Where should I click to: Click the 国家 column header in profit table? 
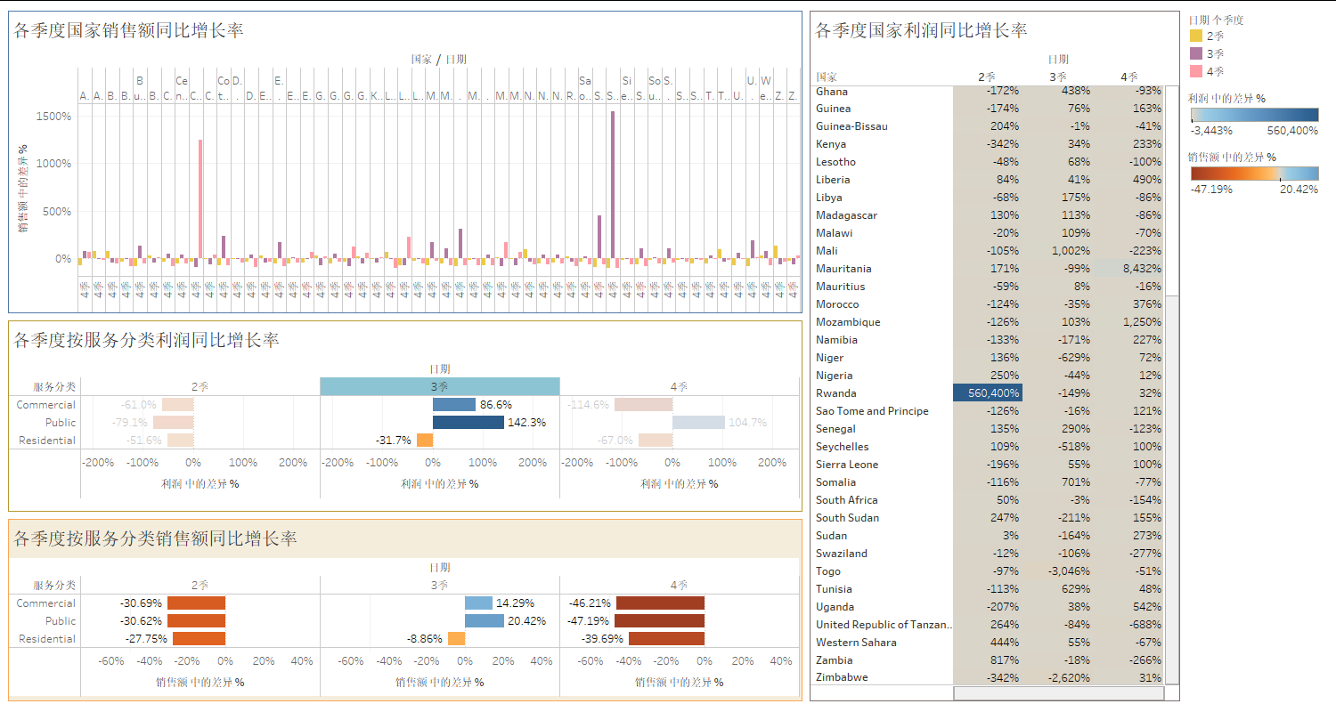[826, 77]
